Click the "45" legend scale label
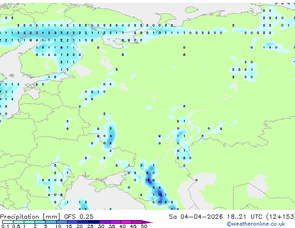295x228 pixels. [x=133, y=226]
